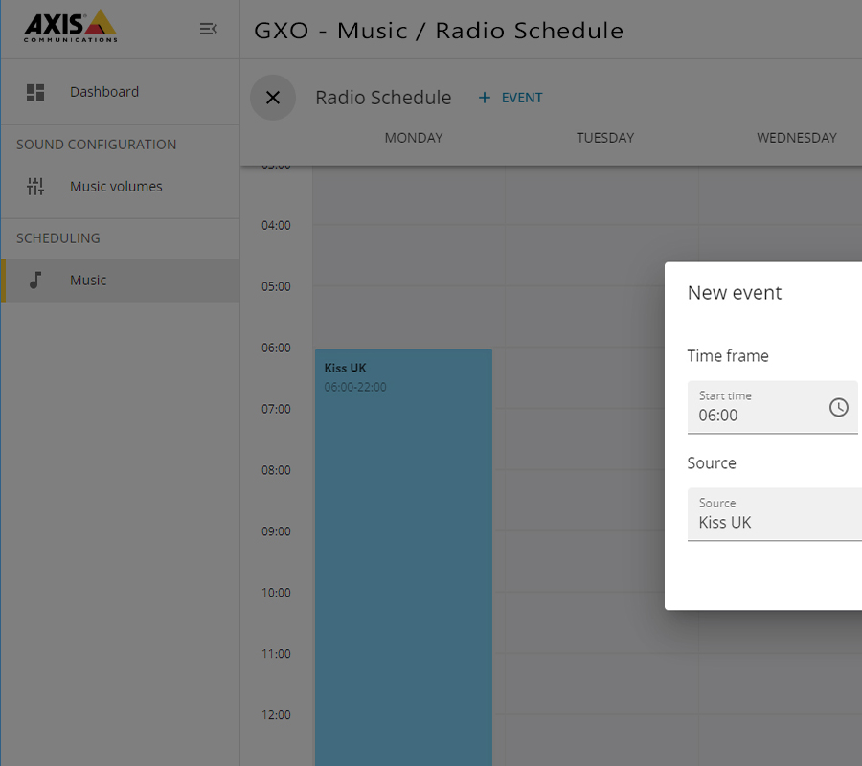Click the MONDAY column header
This screenshot has width=862, height=766.
point(413,138)
